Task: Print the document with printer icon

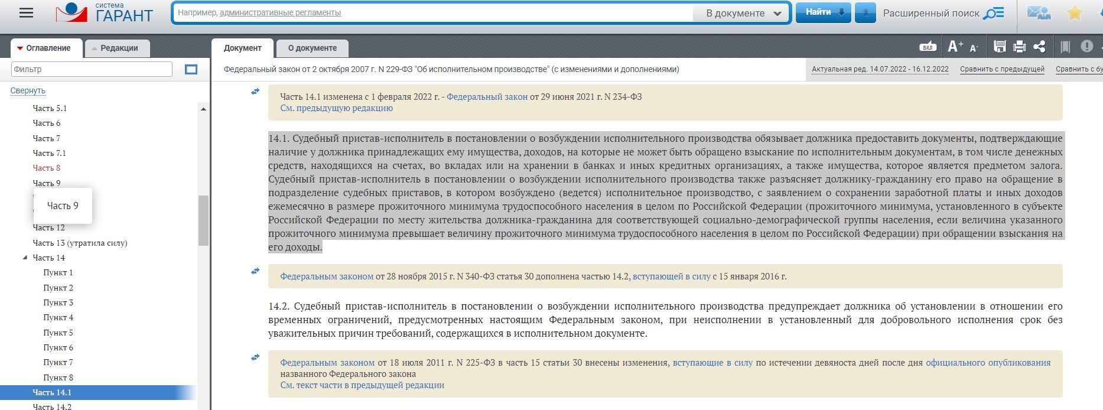Action: point(1020,47)
